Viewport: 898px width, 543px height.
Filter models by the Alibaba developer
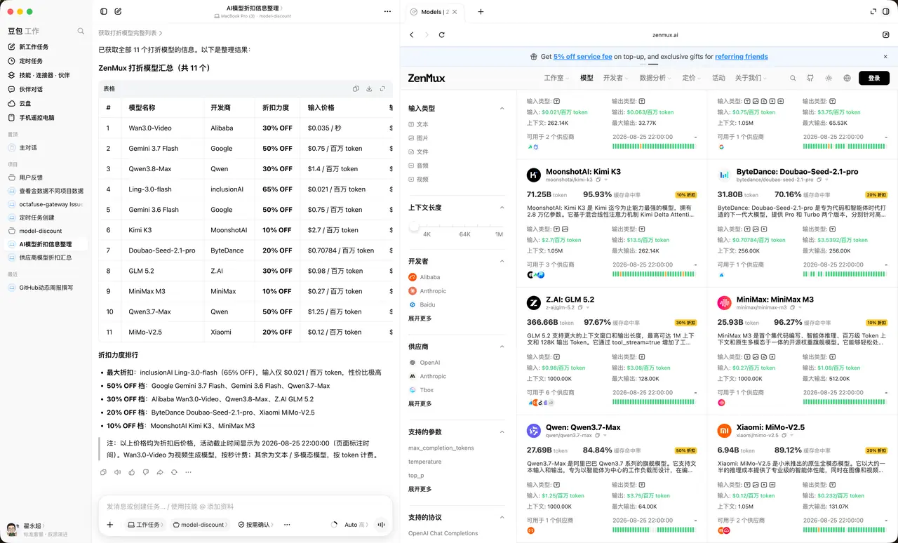[x=424, y=277]
